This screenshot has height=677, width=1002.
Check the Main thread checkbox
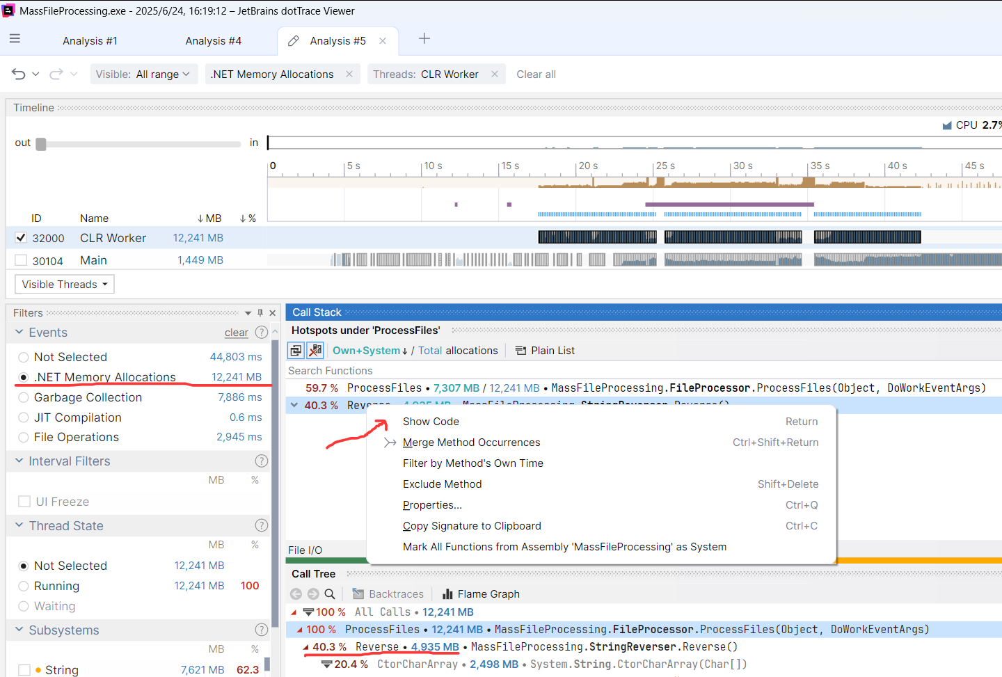(21, 260)
